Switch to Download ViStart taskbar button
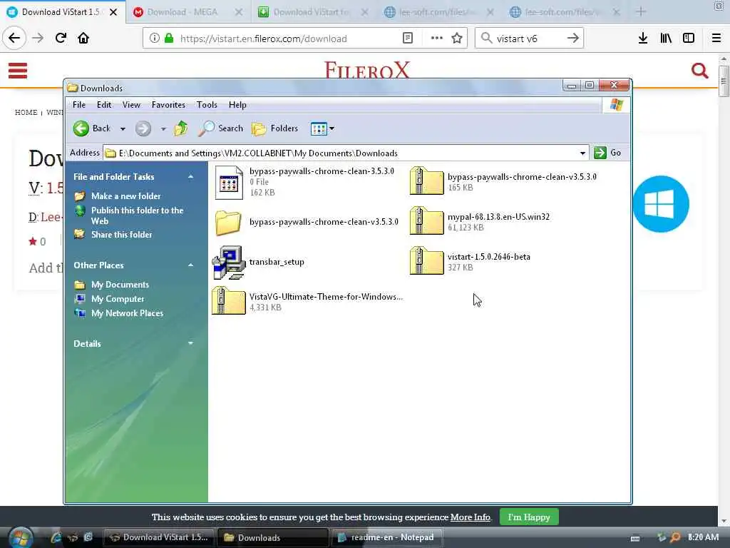The width and height of the screenshot is (730, 548). [x=159, y=538]
